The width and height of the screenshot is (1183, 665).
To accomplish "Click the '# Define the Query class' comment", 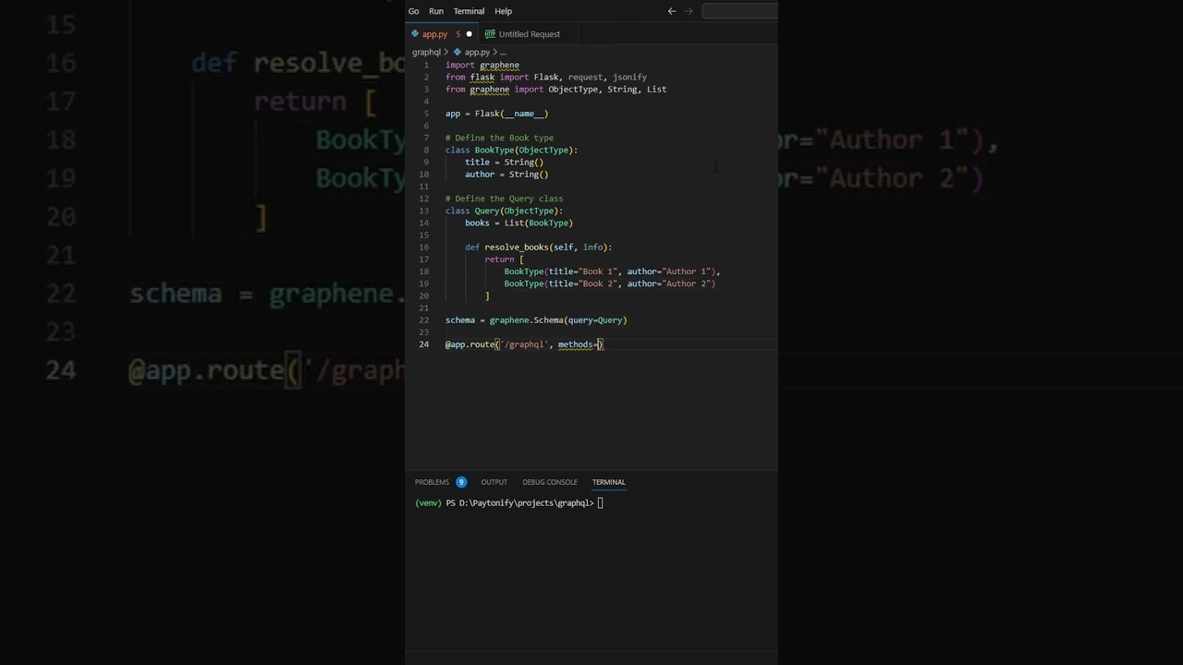I will (504, 199).
